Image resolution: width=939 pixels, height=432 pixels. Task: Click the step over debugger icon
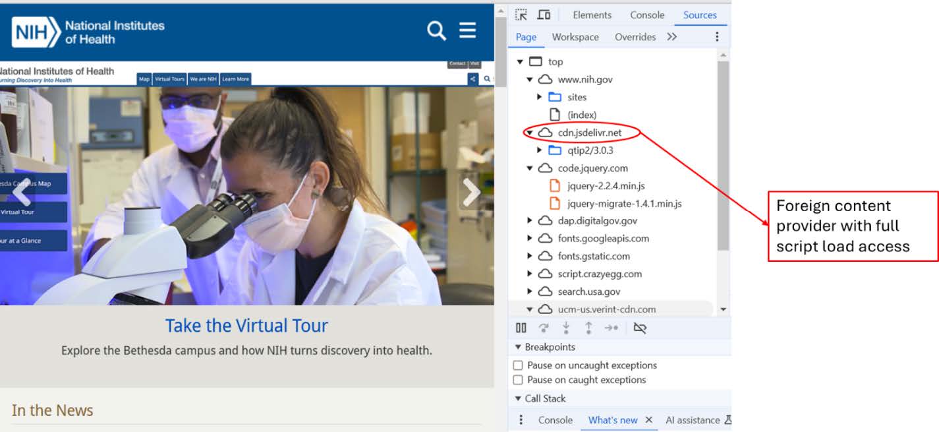[x=544, y=328]
